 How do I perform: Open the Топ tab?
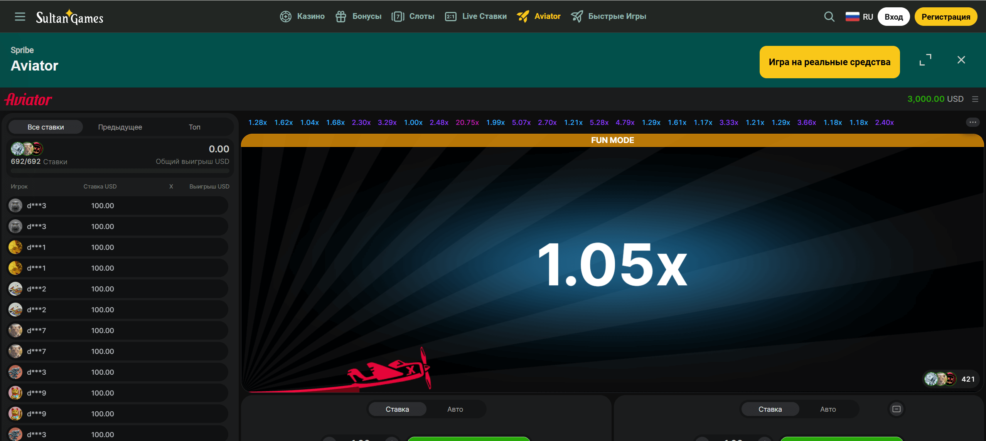pos(194,127)
